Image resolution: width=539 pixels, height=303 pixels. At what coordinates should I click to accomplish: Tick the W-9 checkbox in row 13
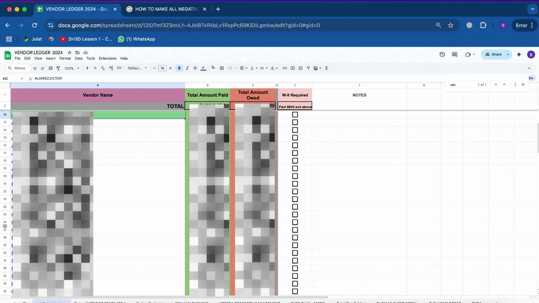pos(295,122)
